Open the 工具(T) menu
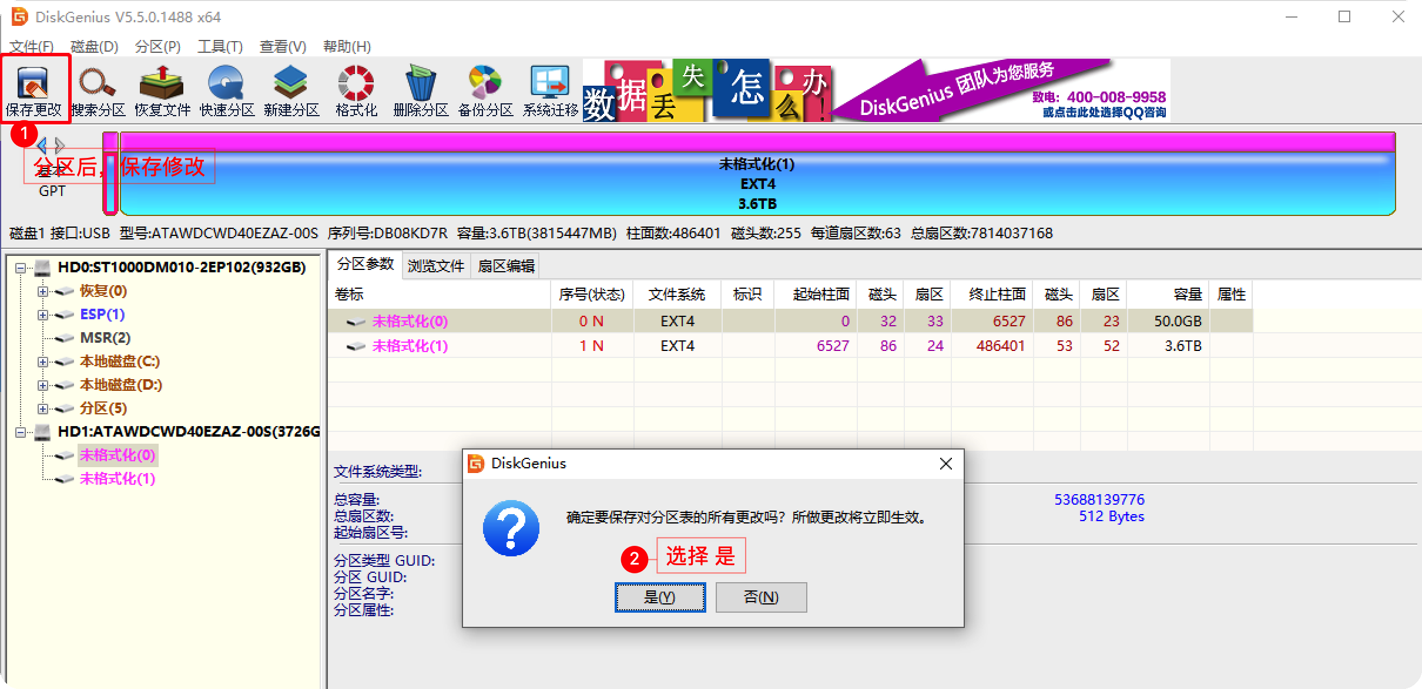This screenshot has height=689, width=1422. [x=220, y=46]
